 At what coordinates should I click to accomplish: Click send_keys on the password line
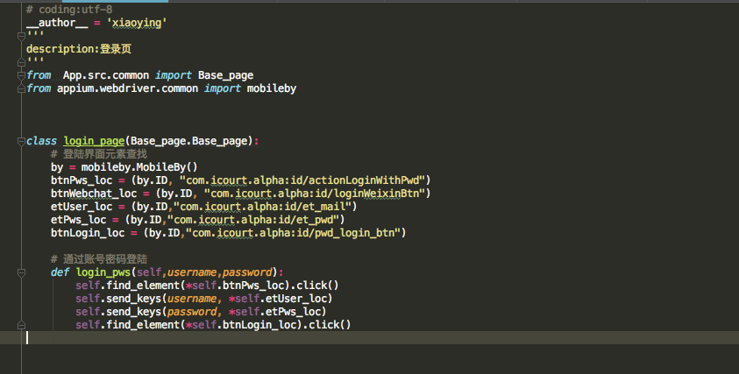pyautogui.click(x=134, y=312)
